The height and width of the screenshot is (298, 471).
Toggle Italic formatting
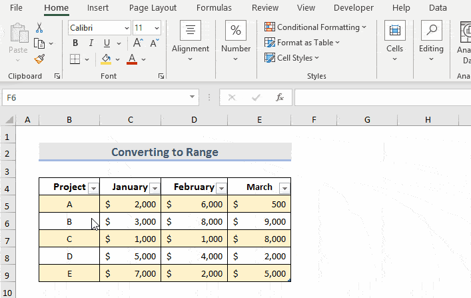tap(90, 43)
